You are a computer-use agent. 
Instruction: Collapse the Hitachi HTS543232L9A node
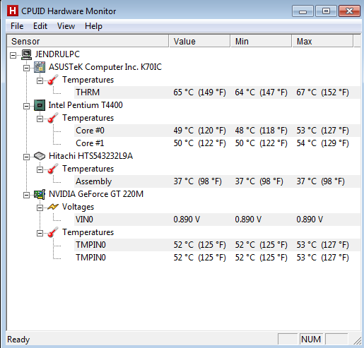pyautogui.click(x=26, y=157)
